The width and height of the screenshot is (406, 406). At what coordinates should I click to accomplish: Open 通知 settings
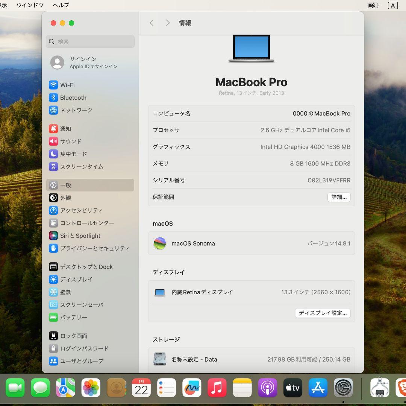[x=65, y=128]
